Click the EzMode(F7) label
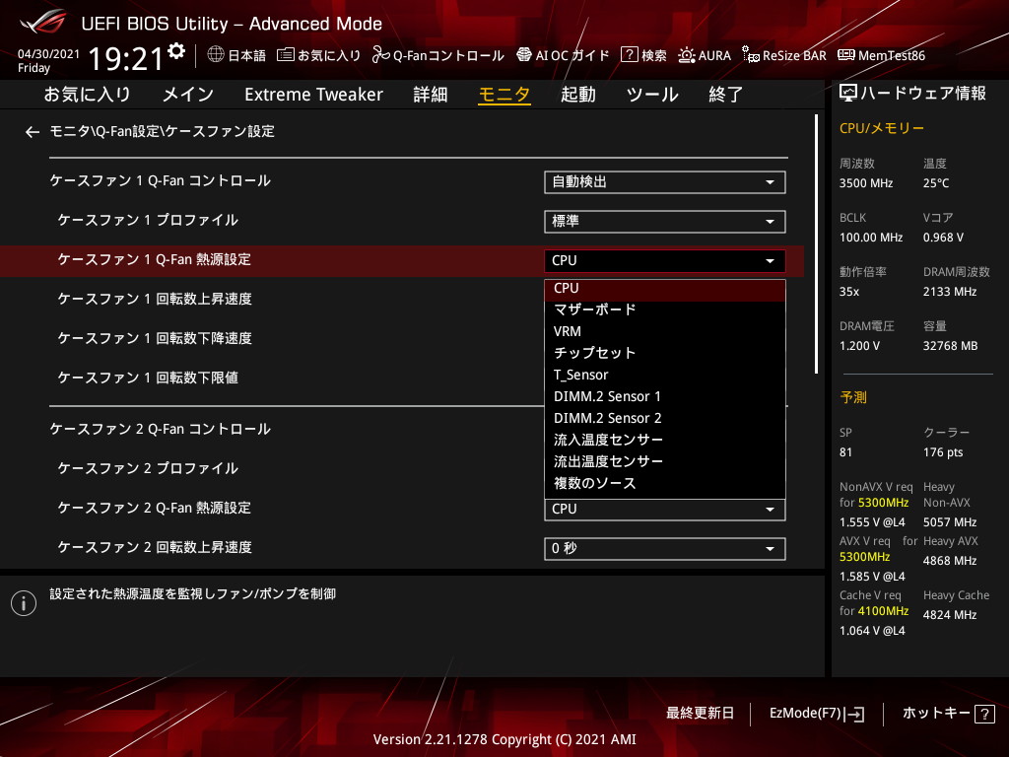 pyautogui.click(x=805, y=714)
